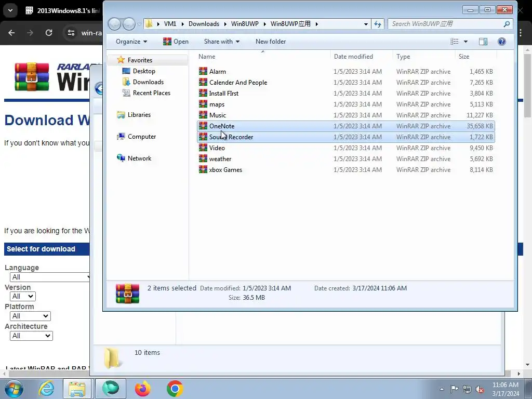Screen dimensions: 532x399
Task: Open Explorer help question-mark icon
Action: [x=501, y=42]
